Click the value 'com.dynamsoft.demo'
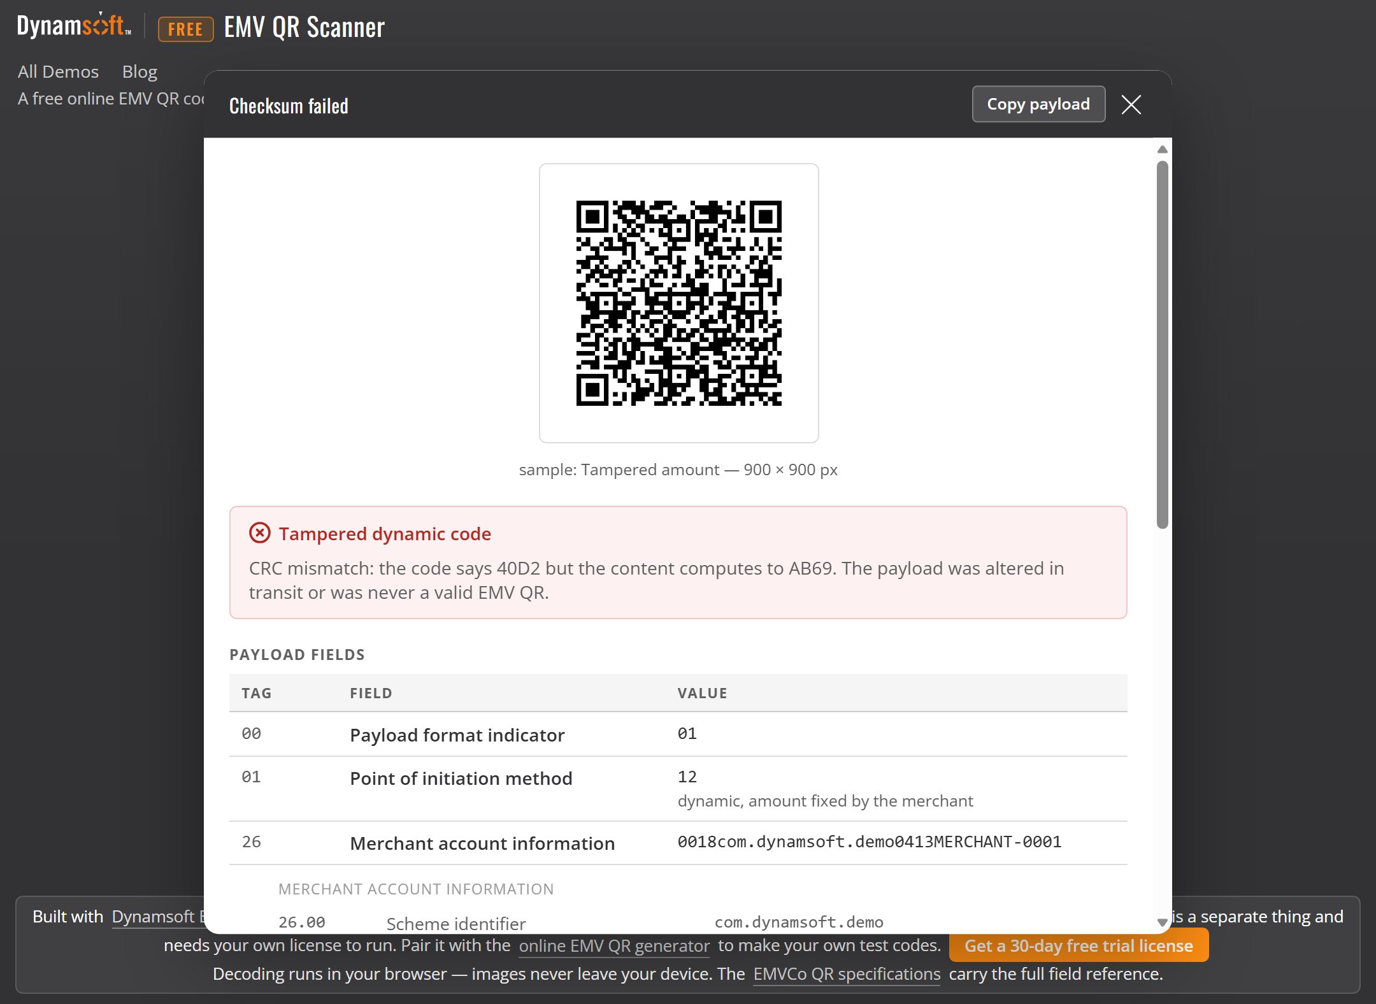 (x=799, y=922)
